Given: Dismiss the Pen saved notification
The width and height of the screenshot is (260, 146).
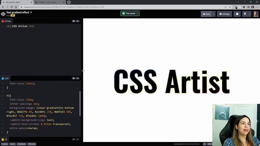Looking at the screenshot, I should click(x=137, y=13).
